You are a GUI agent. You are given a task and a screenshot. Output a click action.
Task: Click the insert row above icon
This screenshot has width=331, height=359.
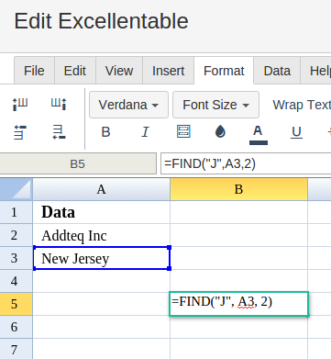coord(20,133)
